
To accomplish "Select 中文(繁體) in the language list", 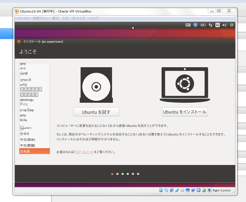I will 34,145.
